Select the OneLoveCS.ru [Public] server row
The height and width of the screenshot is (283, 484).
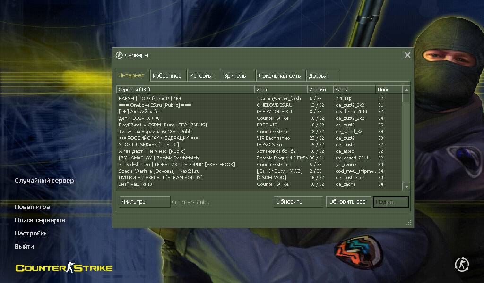pos(259,105)
